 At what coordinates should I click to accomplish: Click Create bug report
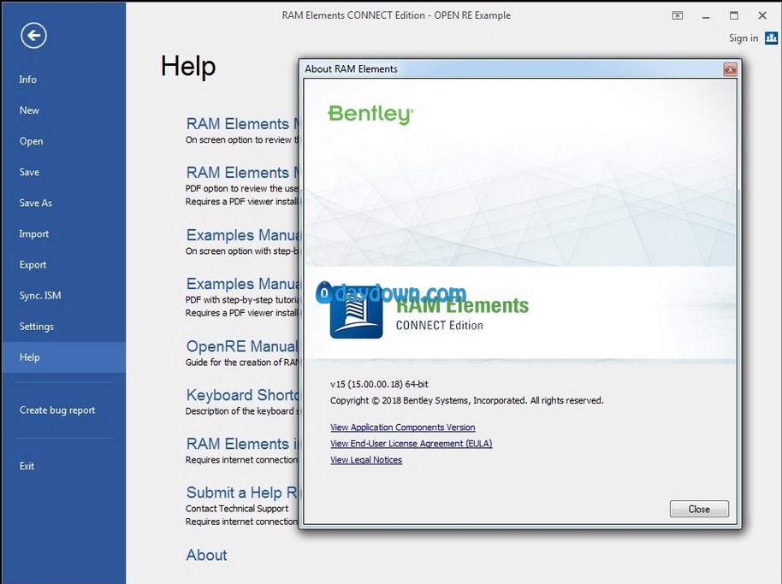click(57, 410)
